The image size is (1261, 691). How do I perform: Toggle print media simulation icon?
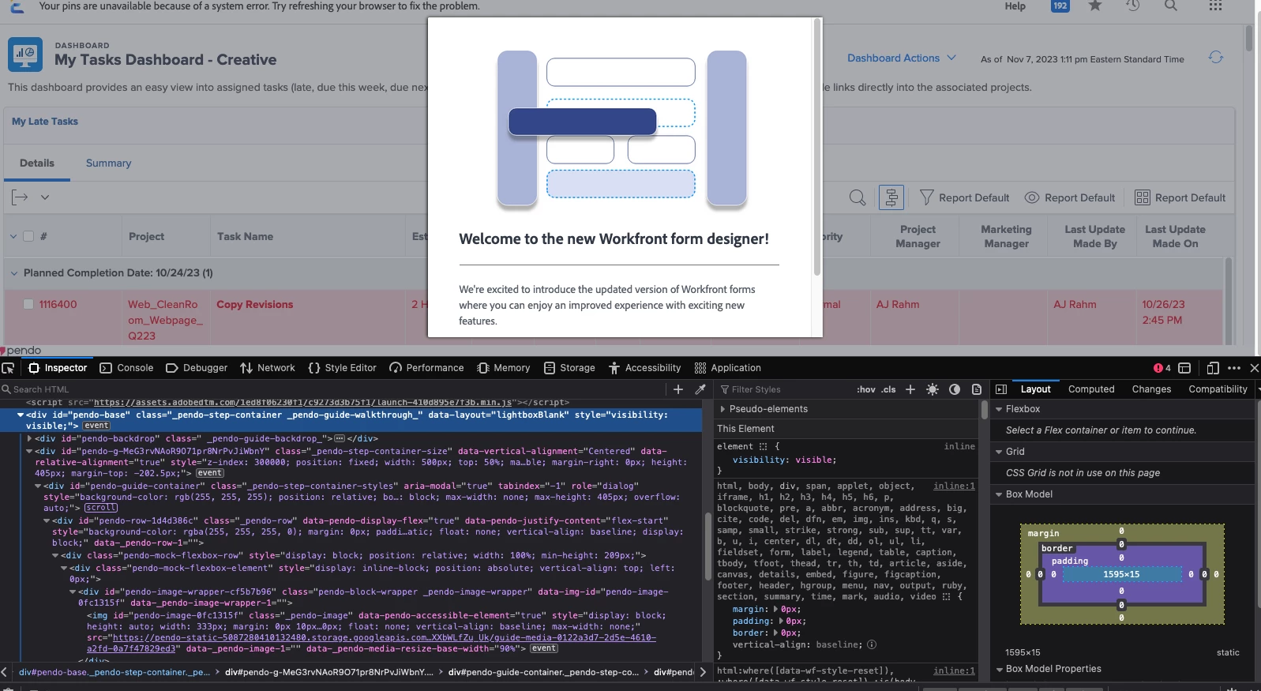click(x=977, y=389)
